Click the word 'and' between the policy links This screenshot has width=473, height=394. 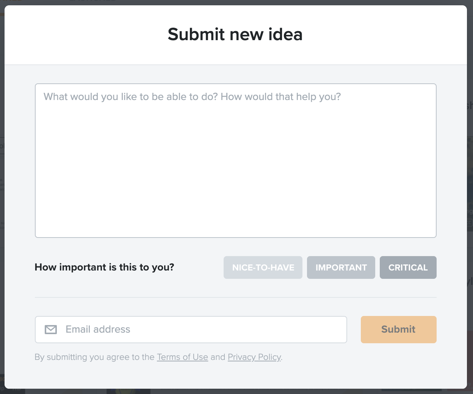(x=218, y=357)
